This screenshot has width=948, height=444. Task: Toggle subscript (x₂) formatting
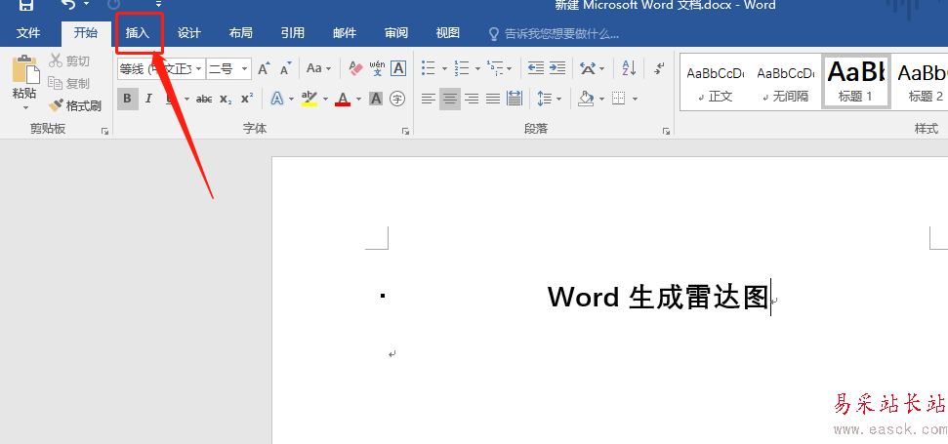[x=225, y=99]
